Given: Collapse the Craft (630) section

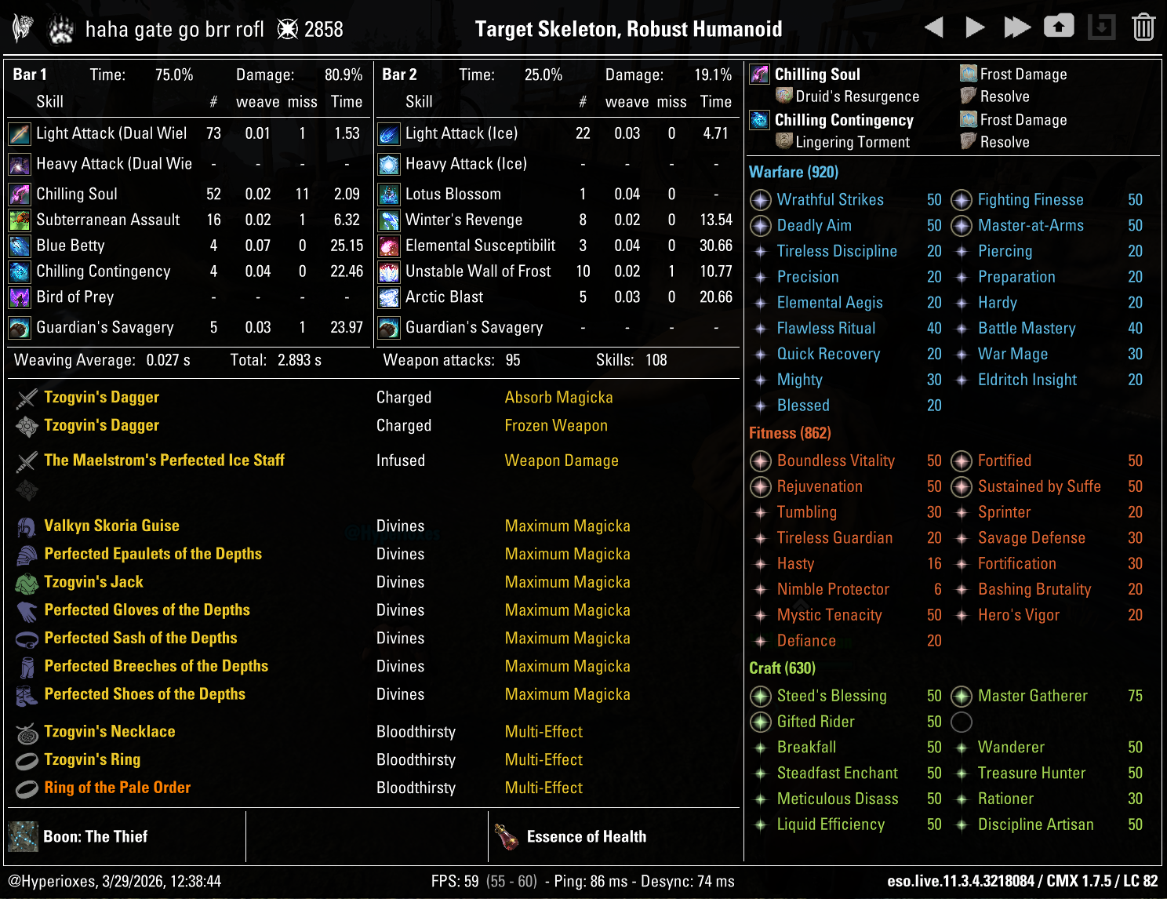Looking at the screenshot, I should 782,668.
